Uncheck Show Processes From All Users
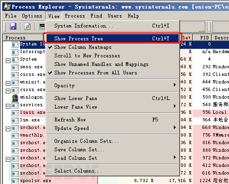Viewport: 229px width, 184px height. click(x=113, y=73)
